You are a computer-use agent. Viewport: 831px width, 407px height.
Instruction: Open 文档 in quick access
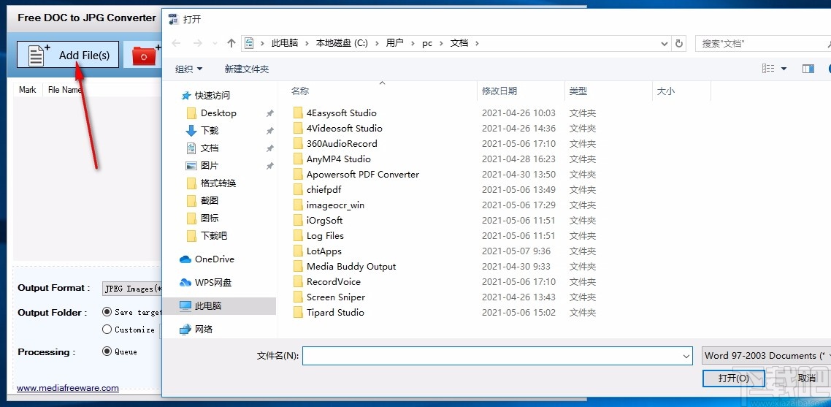pos(210,148)
